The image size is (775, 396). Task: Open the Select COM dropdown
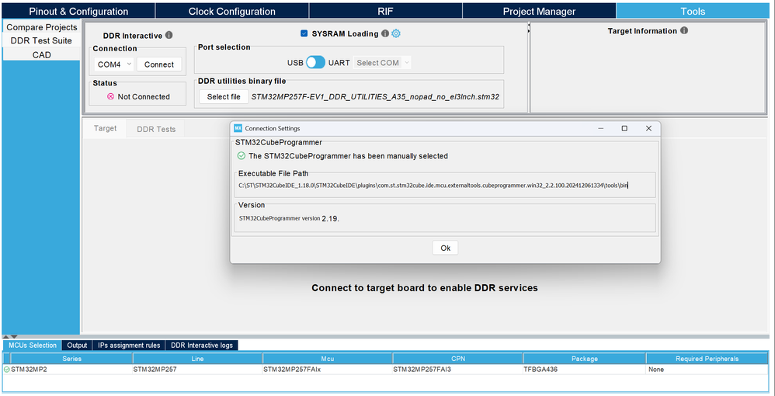click(x=383, y=63)
